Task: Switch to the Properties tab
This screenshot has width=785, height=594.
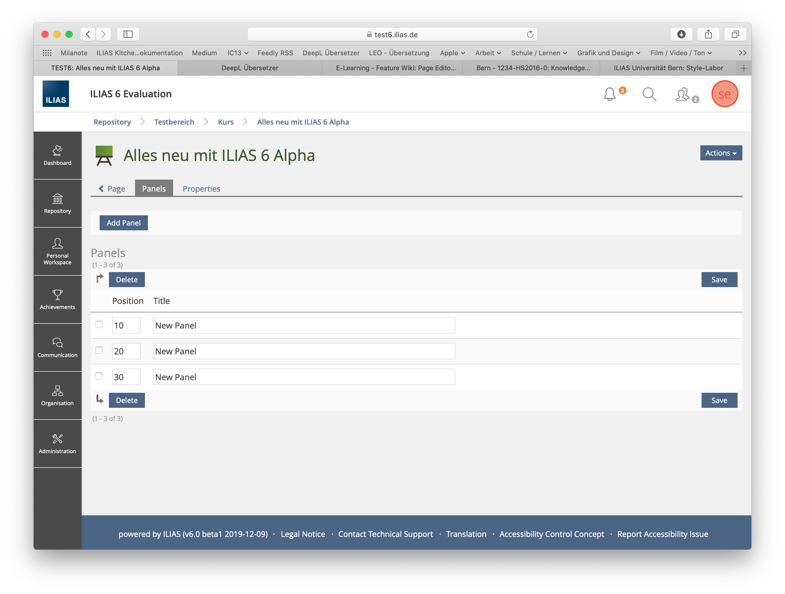Action: pos(201,189)
